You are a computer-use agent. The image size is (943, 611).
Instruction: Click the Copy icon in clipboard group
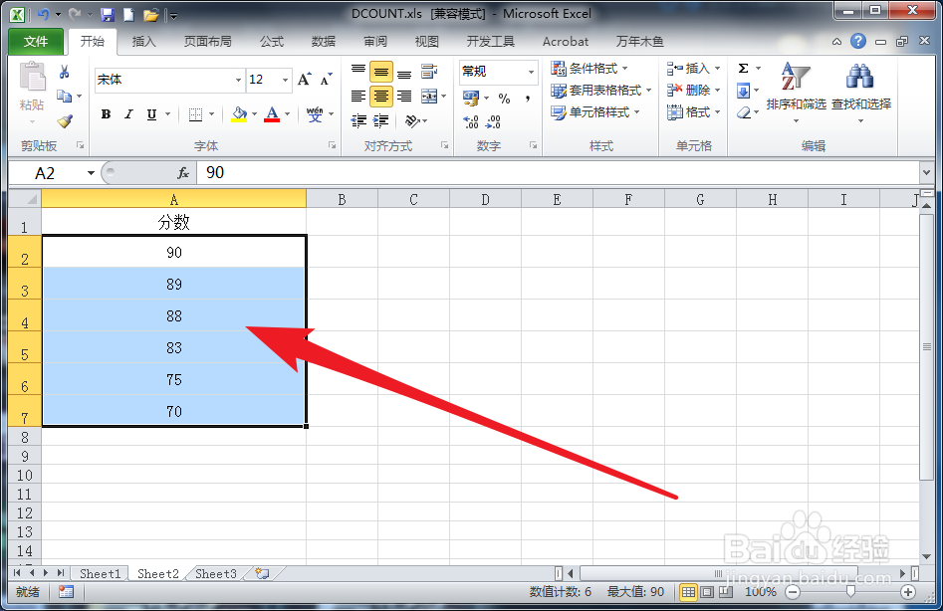65,96
